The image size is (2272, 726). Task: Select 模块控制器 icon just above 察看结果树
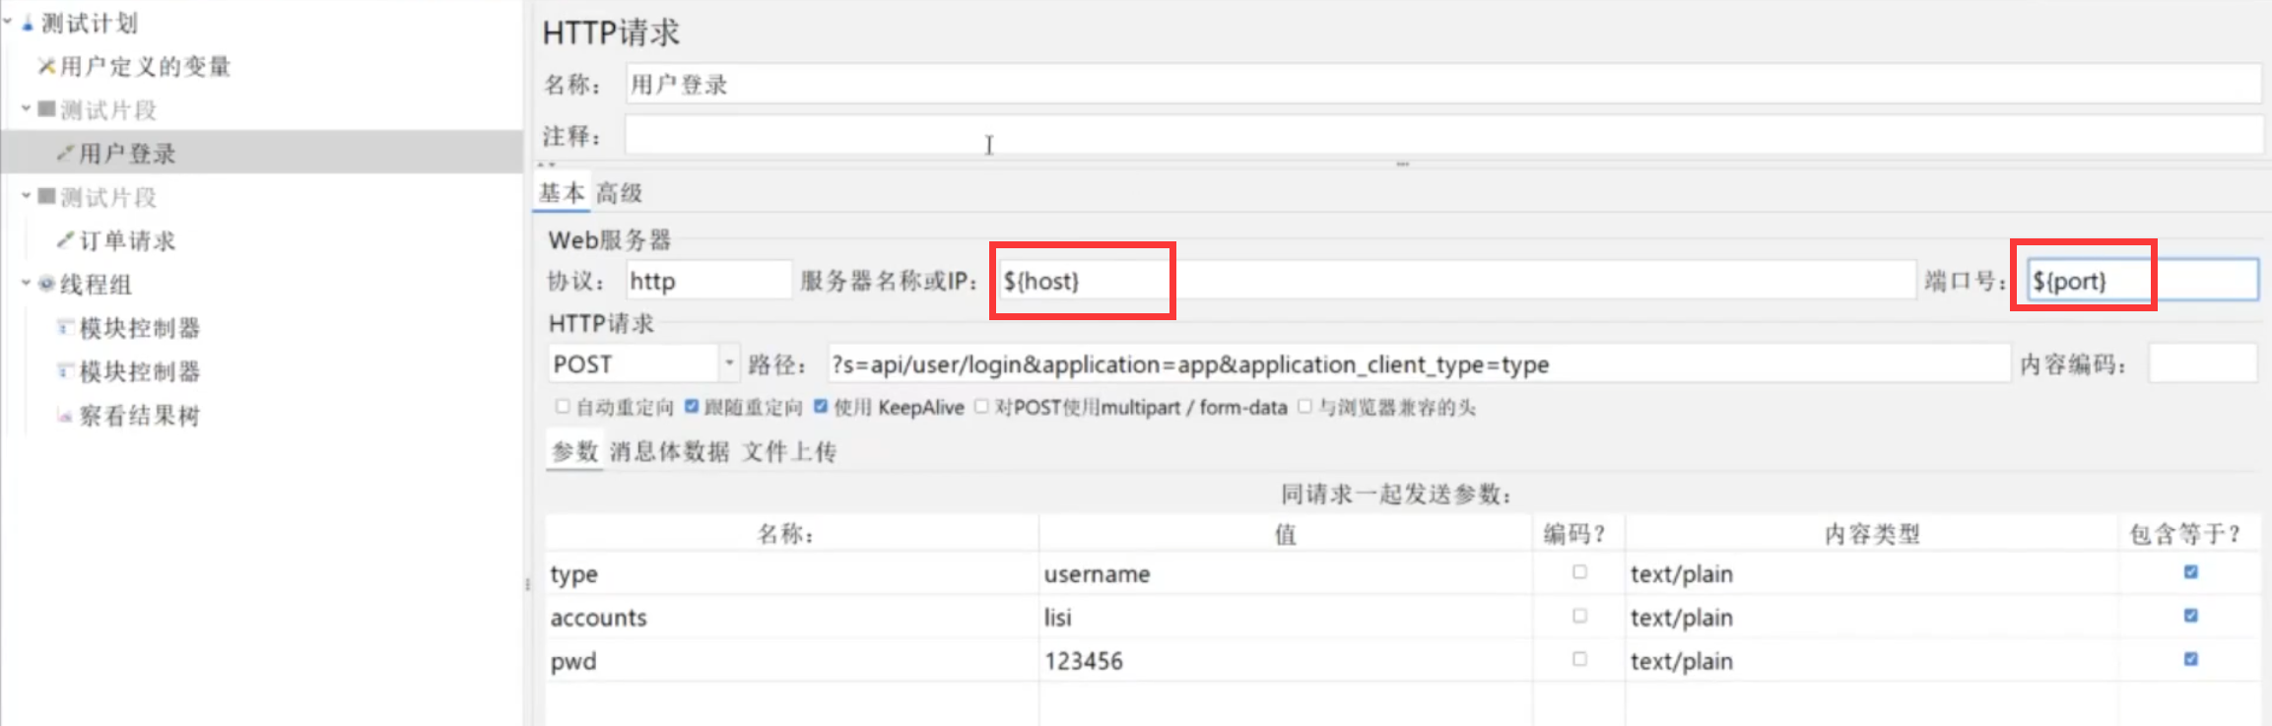click(x=66, y=370)
